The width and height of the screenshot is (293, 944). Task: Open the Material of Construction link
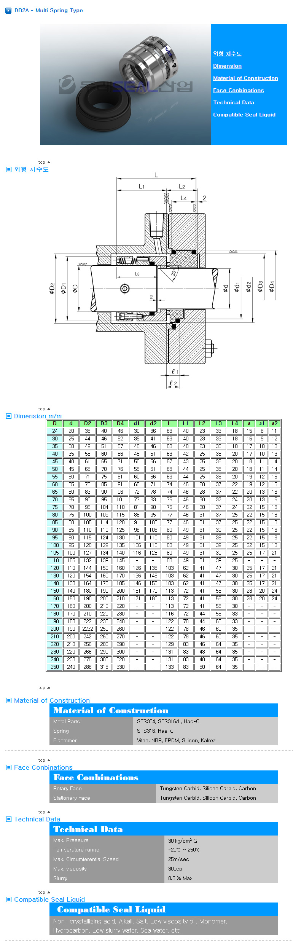coord(245,78)
